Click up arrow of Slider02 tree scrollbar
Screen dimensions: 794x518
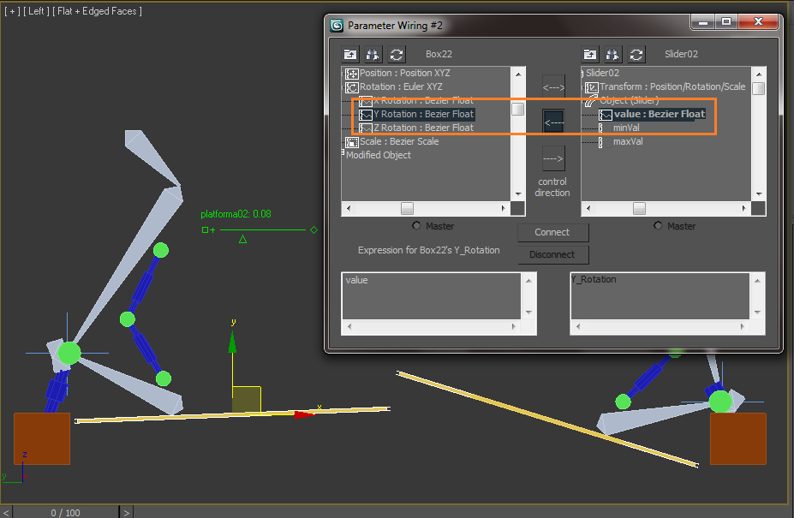(x=759, y=74)
